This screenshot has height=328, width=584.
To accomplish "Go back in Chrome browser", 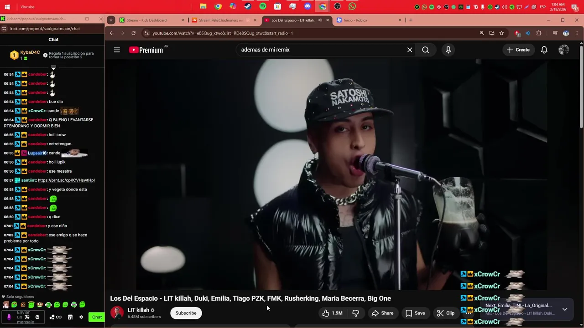I will coord(111,33).
